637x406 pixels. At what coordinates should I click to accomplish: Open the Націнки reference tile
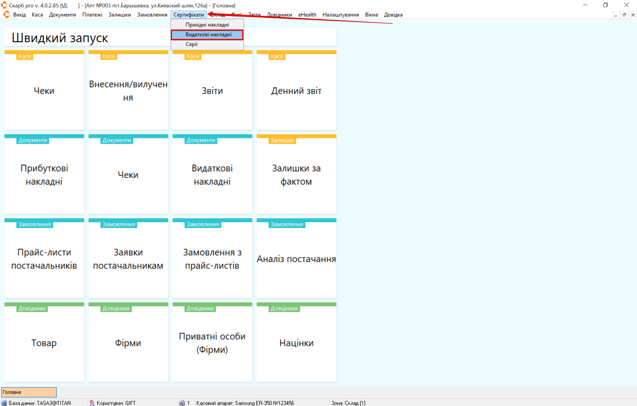(x=296, y=343)
